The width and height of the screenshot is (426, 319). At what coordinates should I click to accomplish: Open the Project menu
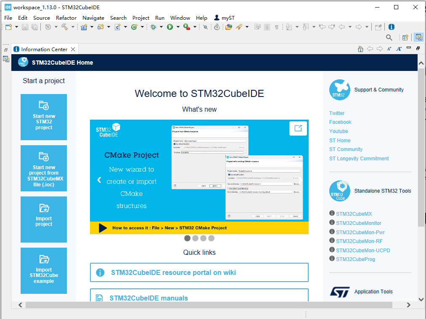(x=140, y=18)
